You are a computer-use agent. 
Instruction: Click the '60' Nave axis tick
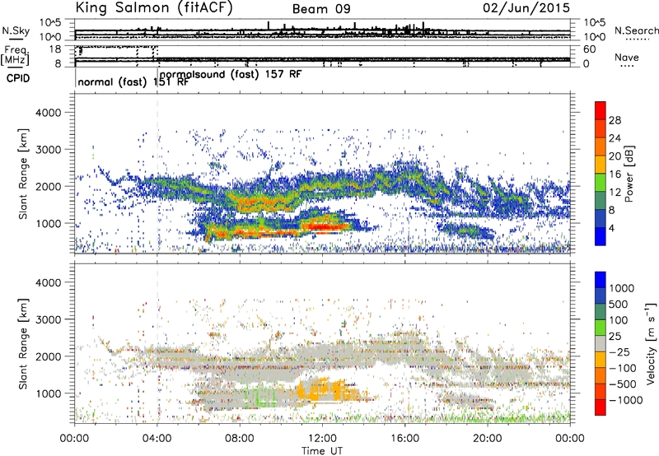point(589,49)
